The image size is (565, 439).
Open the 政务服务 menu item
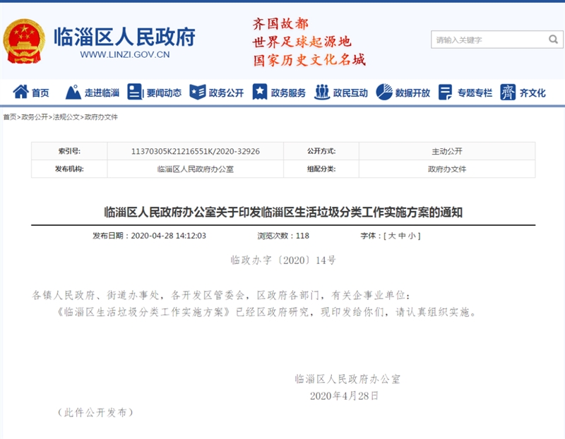click(x=288, y=93)
